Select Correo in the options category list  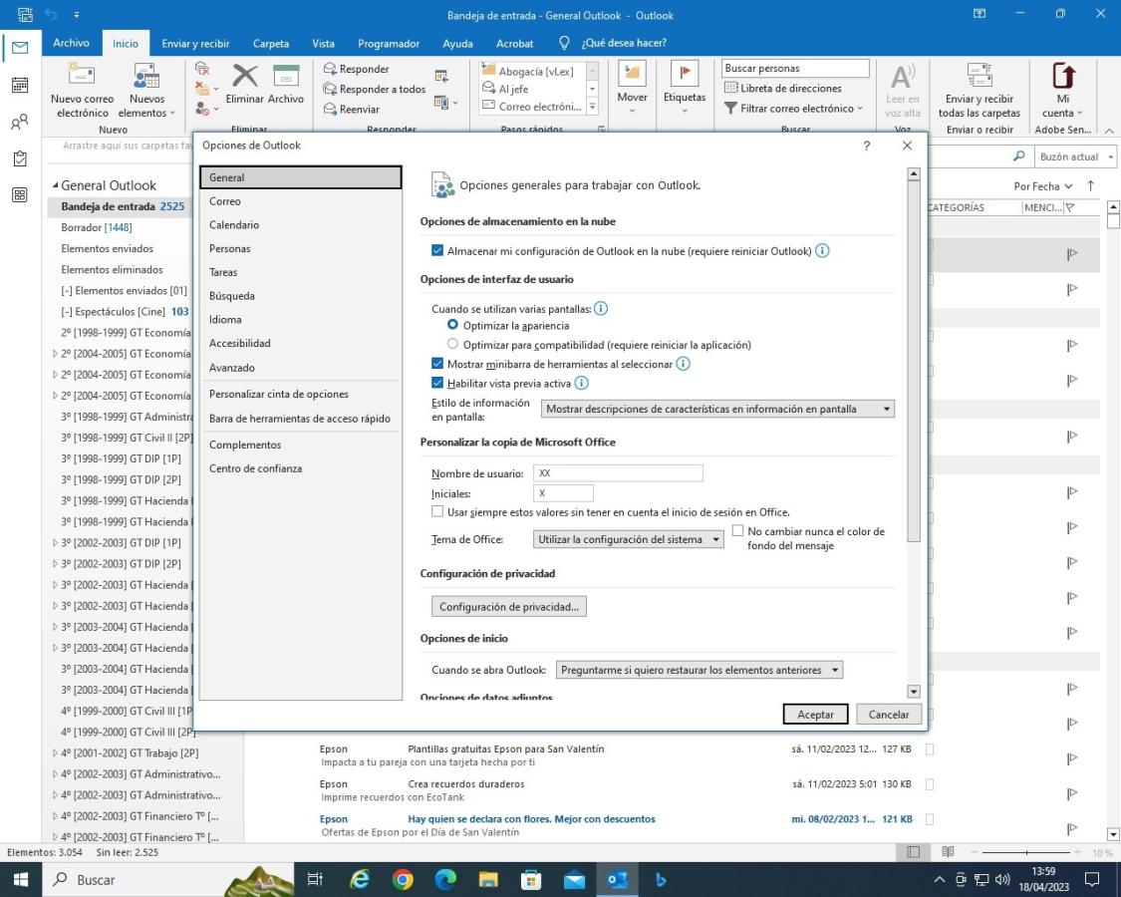point(225,201)
